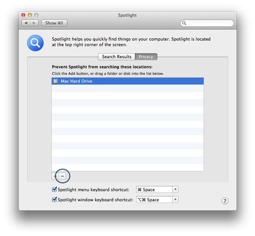Open help with the question mark button

pyautogui.click(x=225, y=201)
